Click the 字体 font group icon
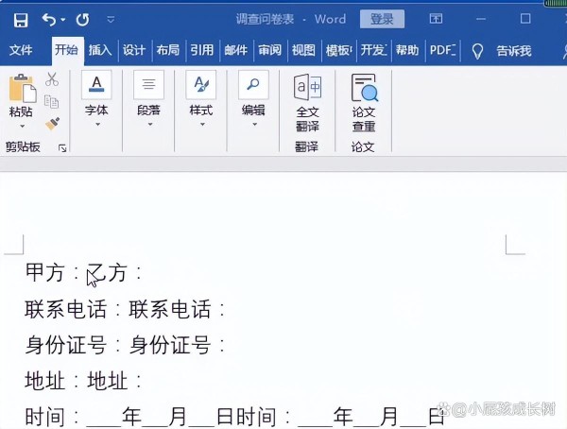Screen dimensions: 567x429 pyautogui.click(x=96, y=85)
